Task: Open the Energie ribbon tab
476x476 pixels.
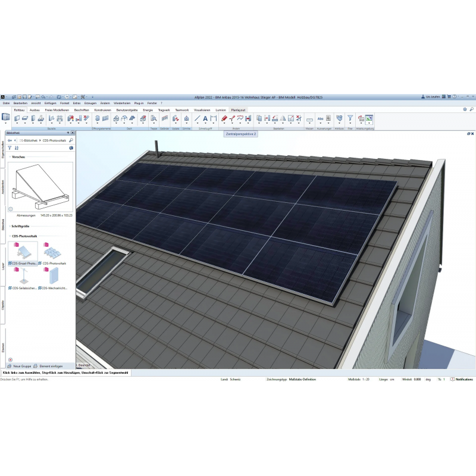Action: pos(148,110)
